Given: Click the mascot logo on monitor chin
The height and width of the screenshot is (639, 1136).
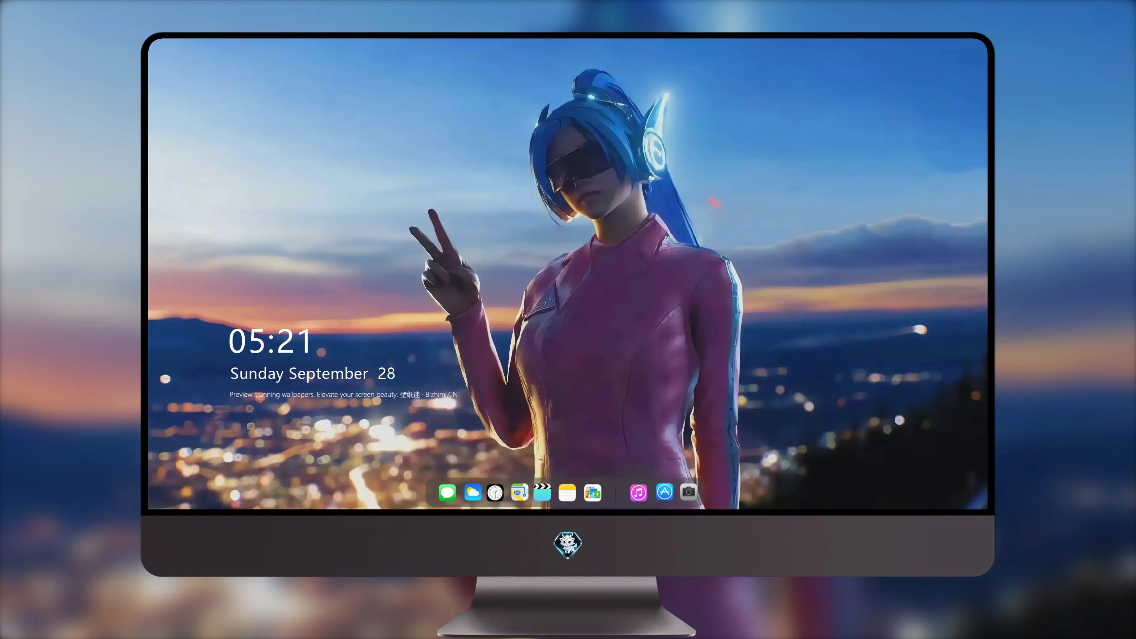Looking at the screenshot, I should click(x=568, y=545).
